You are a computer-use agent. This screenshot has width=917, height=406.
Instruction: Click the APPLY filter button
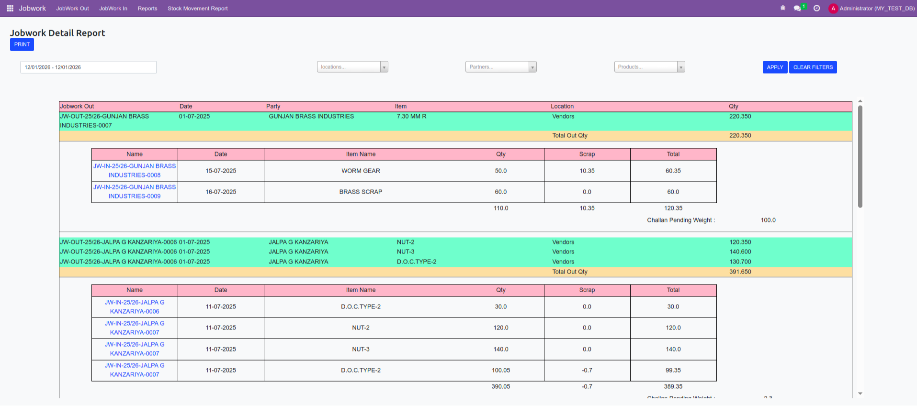pyautogui.click(x=775, y=67)
